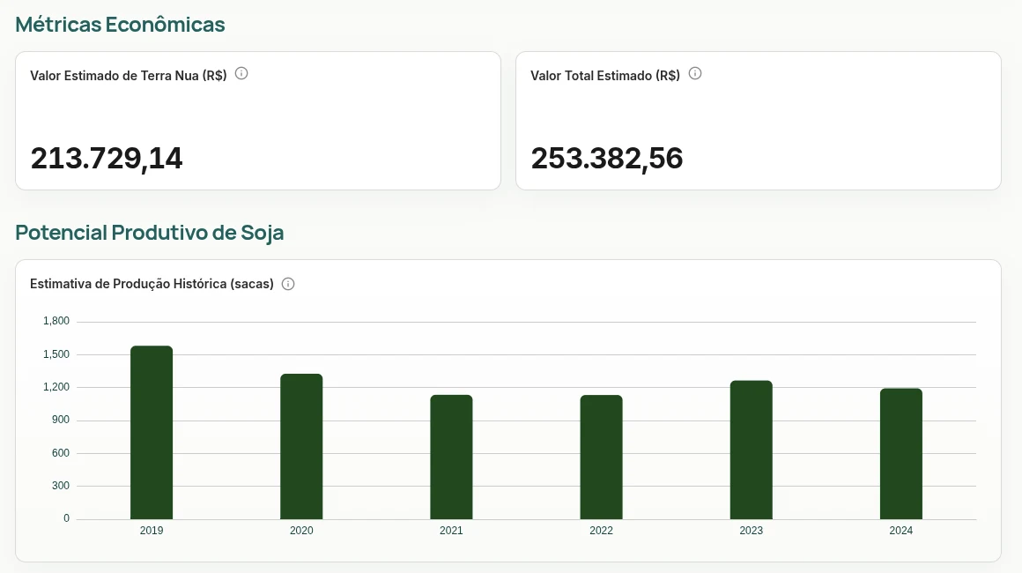1022x573 pixels.
Task: Click info icon beside Valor Estimado de Terra Nua
Action: [x=241, y=74]
